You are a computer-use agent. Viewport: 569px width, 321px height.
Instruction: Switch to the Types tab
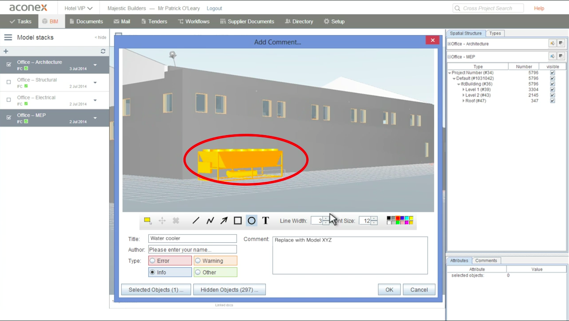(x=495, y=34)
